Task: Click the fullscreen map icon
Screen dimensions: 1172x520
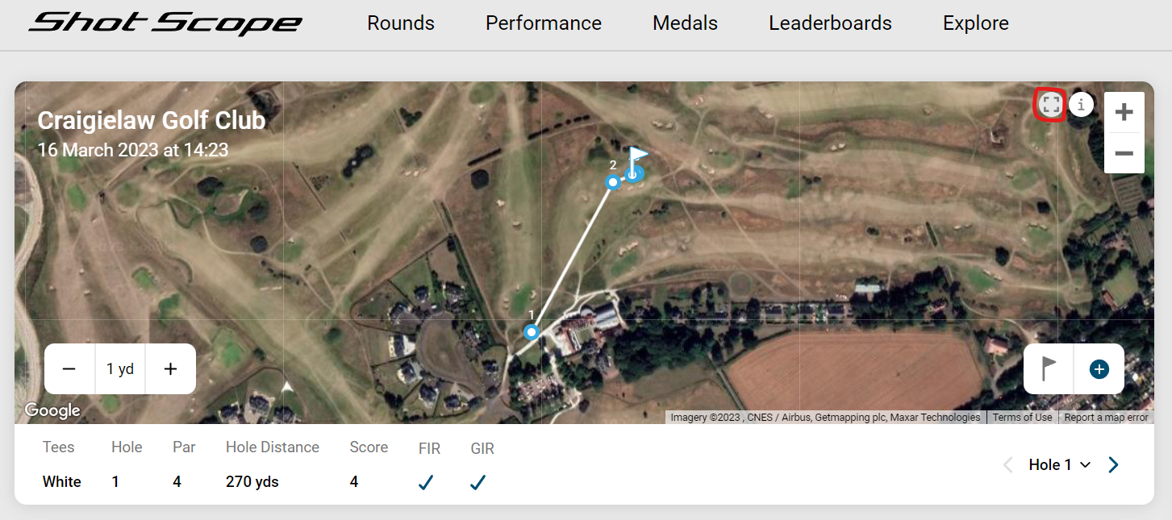Action: [x=1050, y=104]
